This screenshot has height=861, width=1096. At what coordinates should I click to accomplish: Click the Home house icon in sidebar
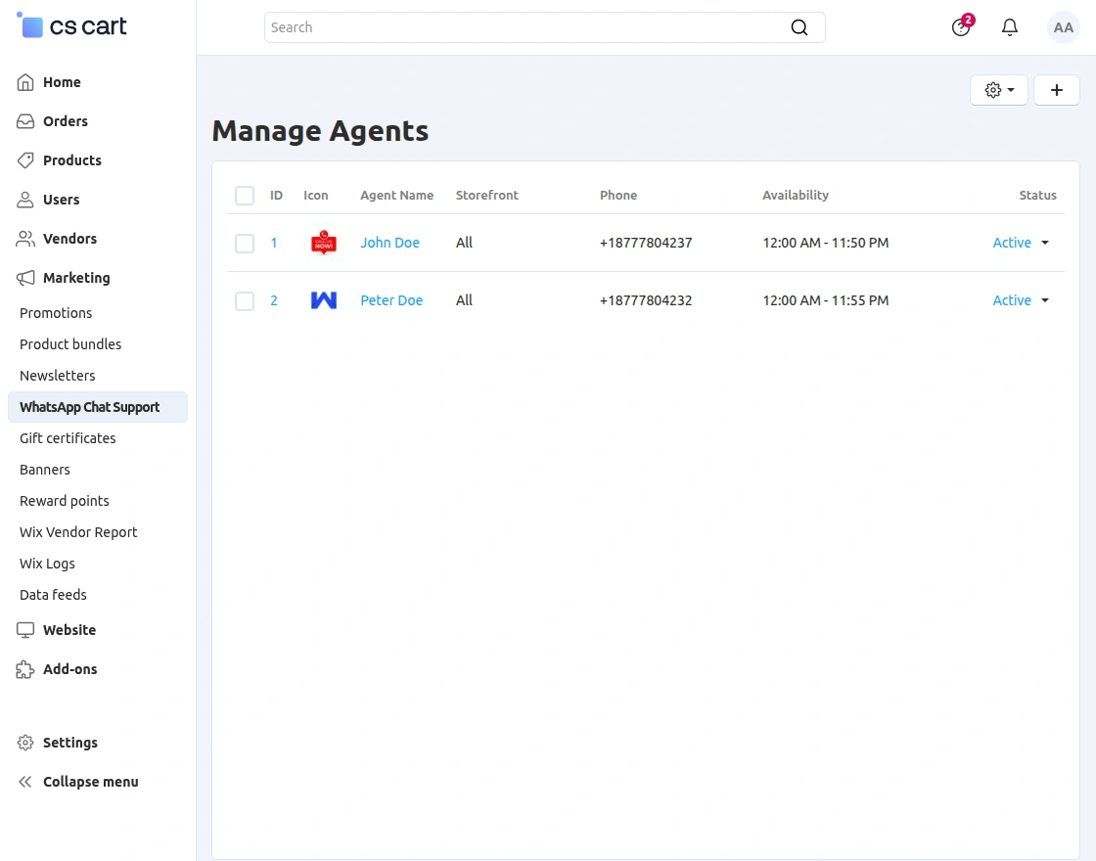click(25, 82)
